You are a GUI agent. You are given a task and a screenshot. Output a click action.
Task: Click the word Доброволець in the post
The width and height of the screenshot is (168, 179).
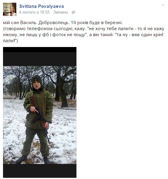click(54, 23)
